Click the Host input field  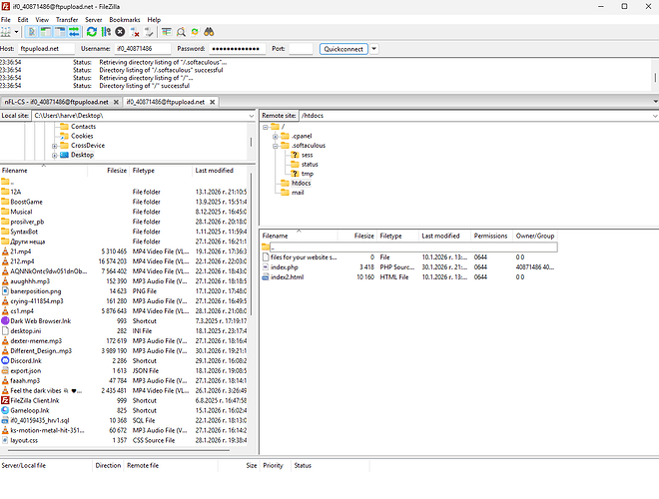[x=46, y=48]
